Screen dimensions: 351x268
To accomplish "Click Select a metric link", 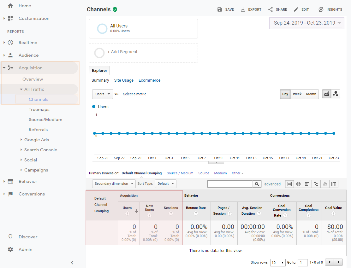I will coord(134,94).
